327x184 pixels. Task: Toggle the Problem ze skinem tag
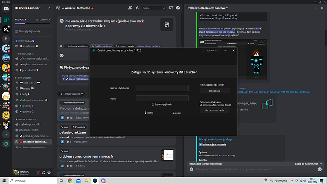[102, 46]
